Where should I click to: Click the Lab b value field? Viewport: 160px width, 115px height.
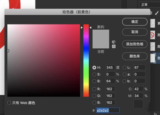point(140,81)
